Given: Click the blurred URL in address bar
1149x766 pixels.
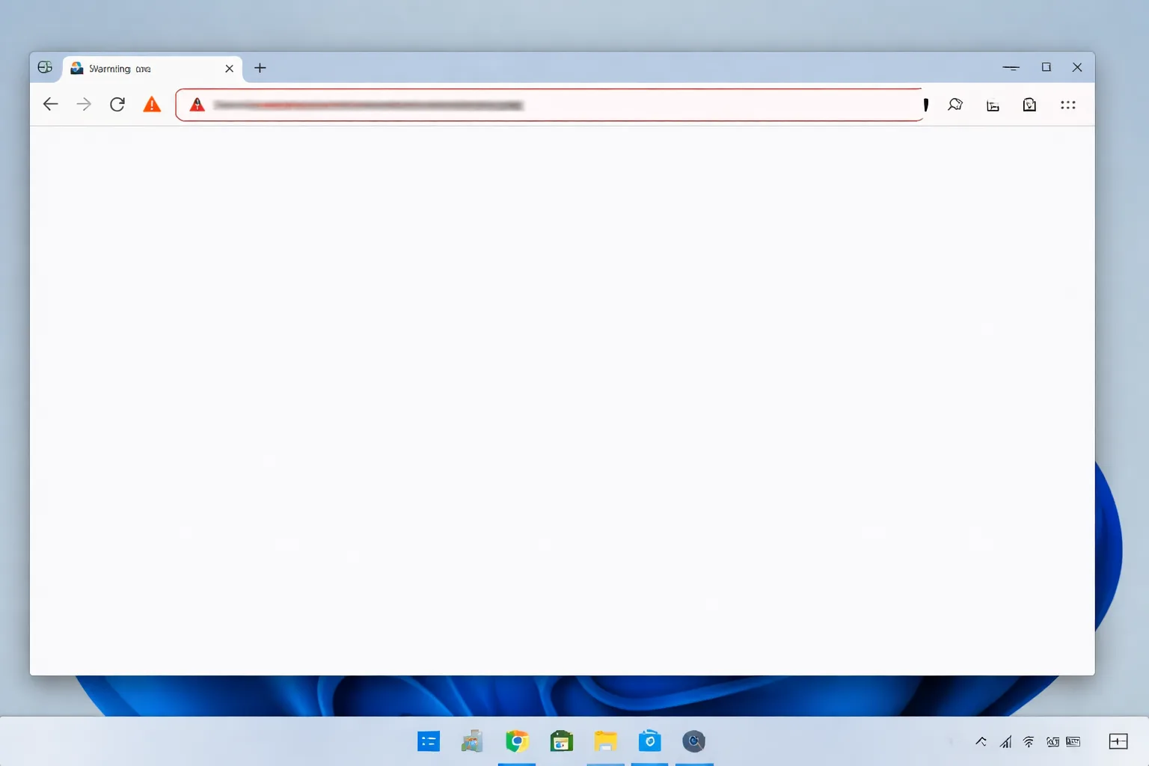Looking at the screenshot, I should tap(368, 105).
